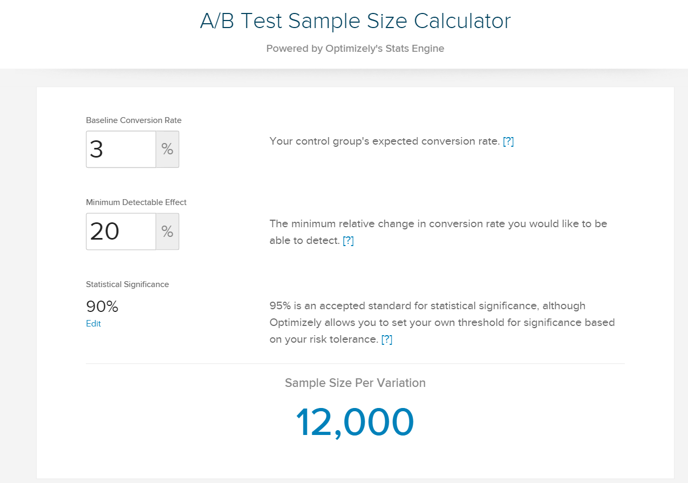
Task: Click the horizontal divider above Sample Size
Action: tap(355, 364)
